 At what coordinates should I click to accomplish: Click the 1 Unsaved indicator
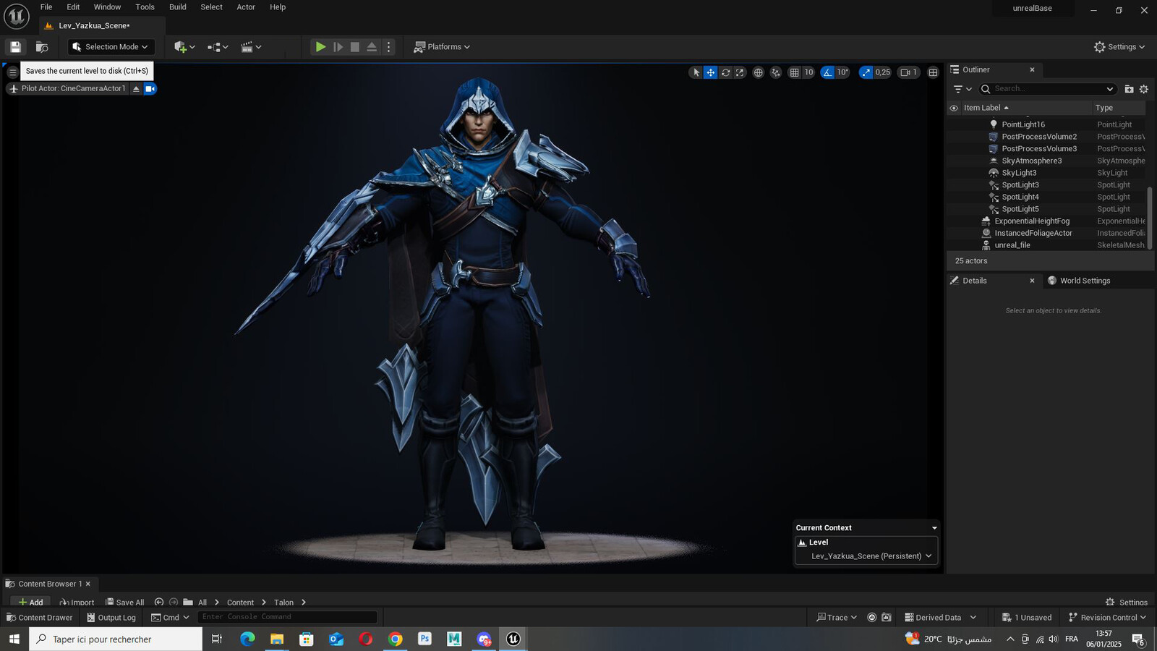(1027, 618)
